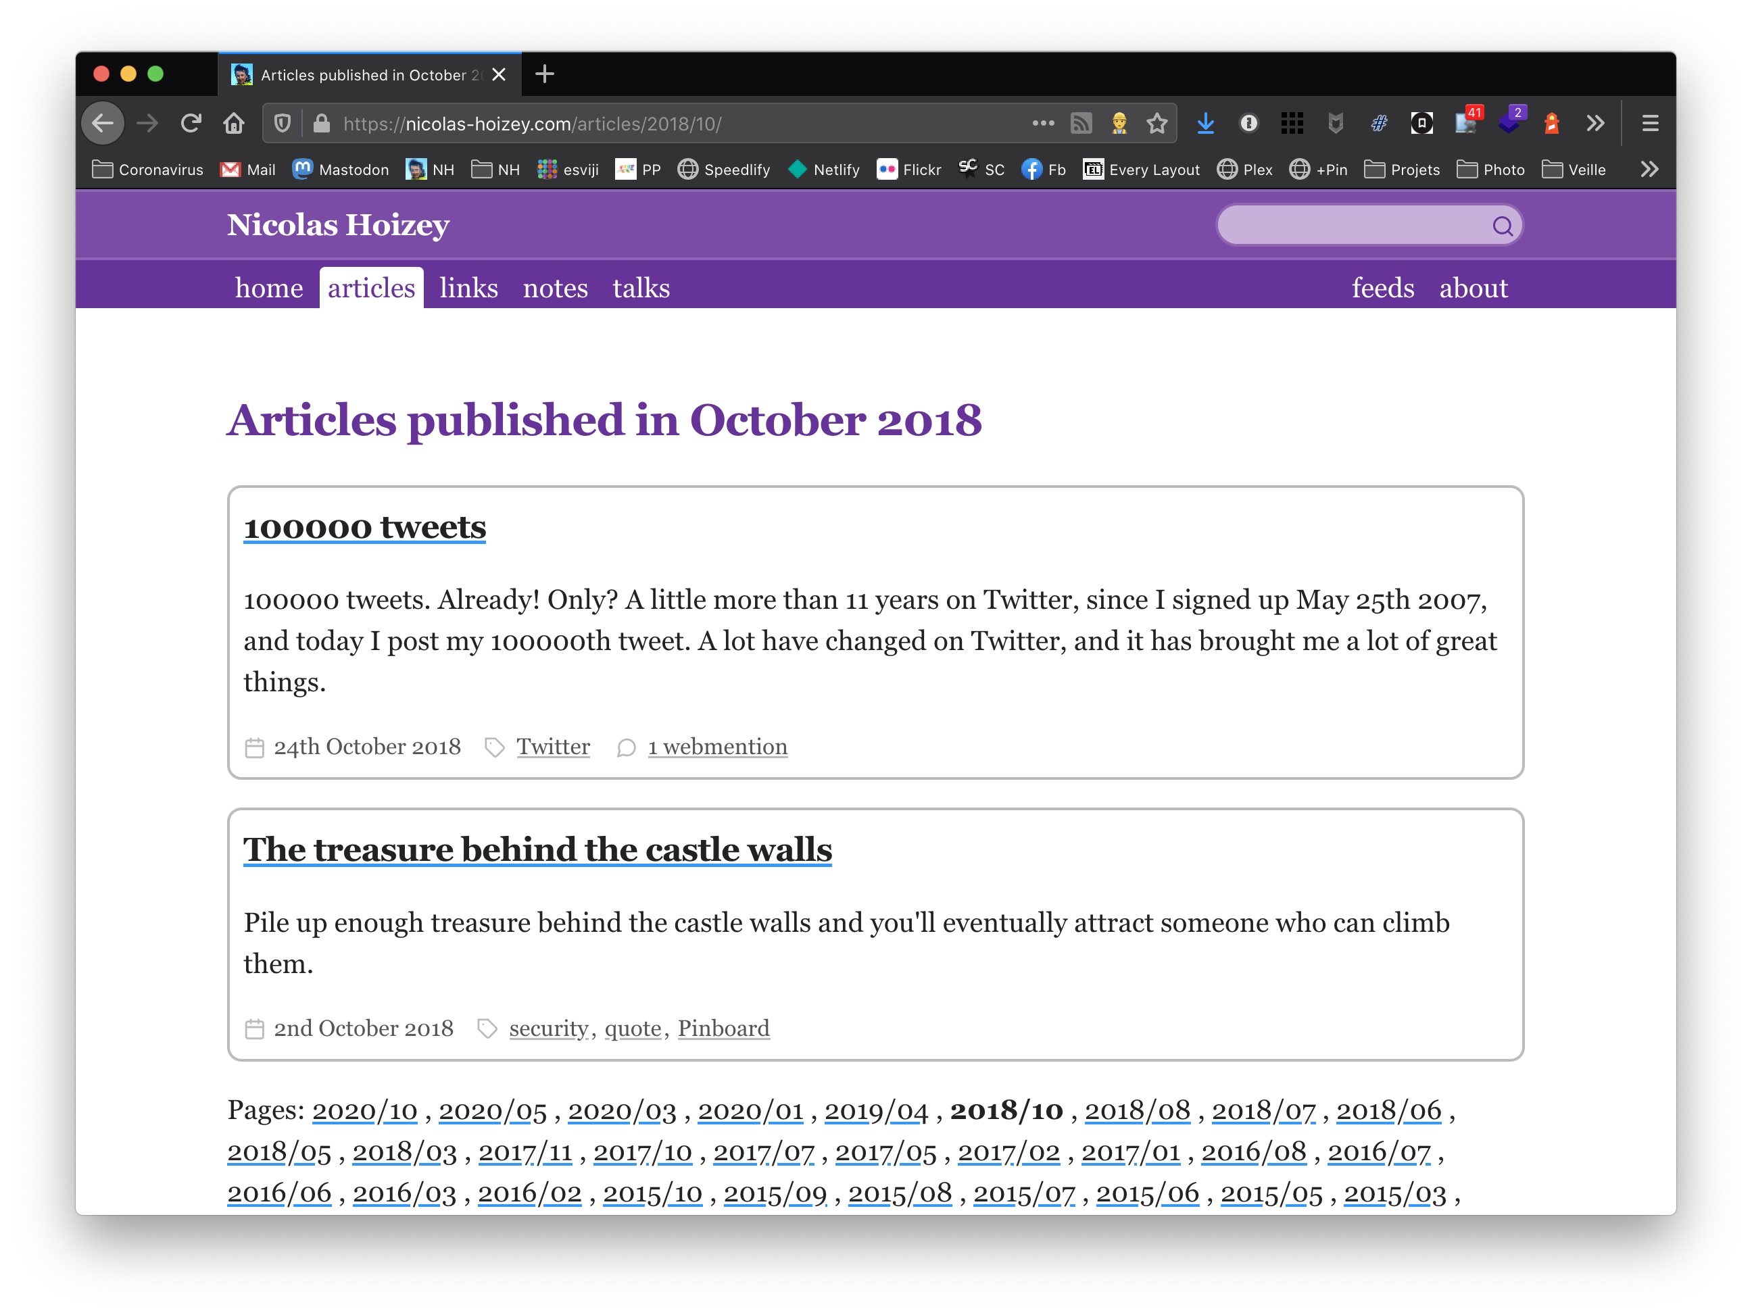Click the 1 webmention comment icon

(x=626, y=747)
